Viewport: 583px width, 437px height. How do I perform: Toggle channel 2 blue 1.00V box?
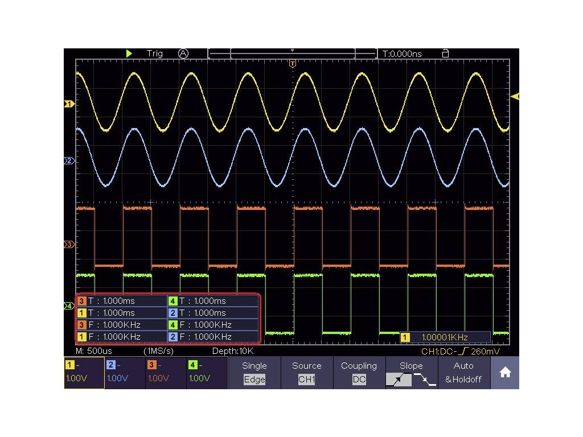click(125, 372)
